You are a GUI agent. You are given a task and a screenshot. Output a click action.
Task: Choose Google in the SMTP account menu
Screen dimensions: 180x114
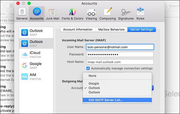(x=117, y=83)
